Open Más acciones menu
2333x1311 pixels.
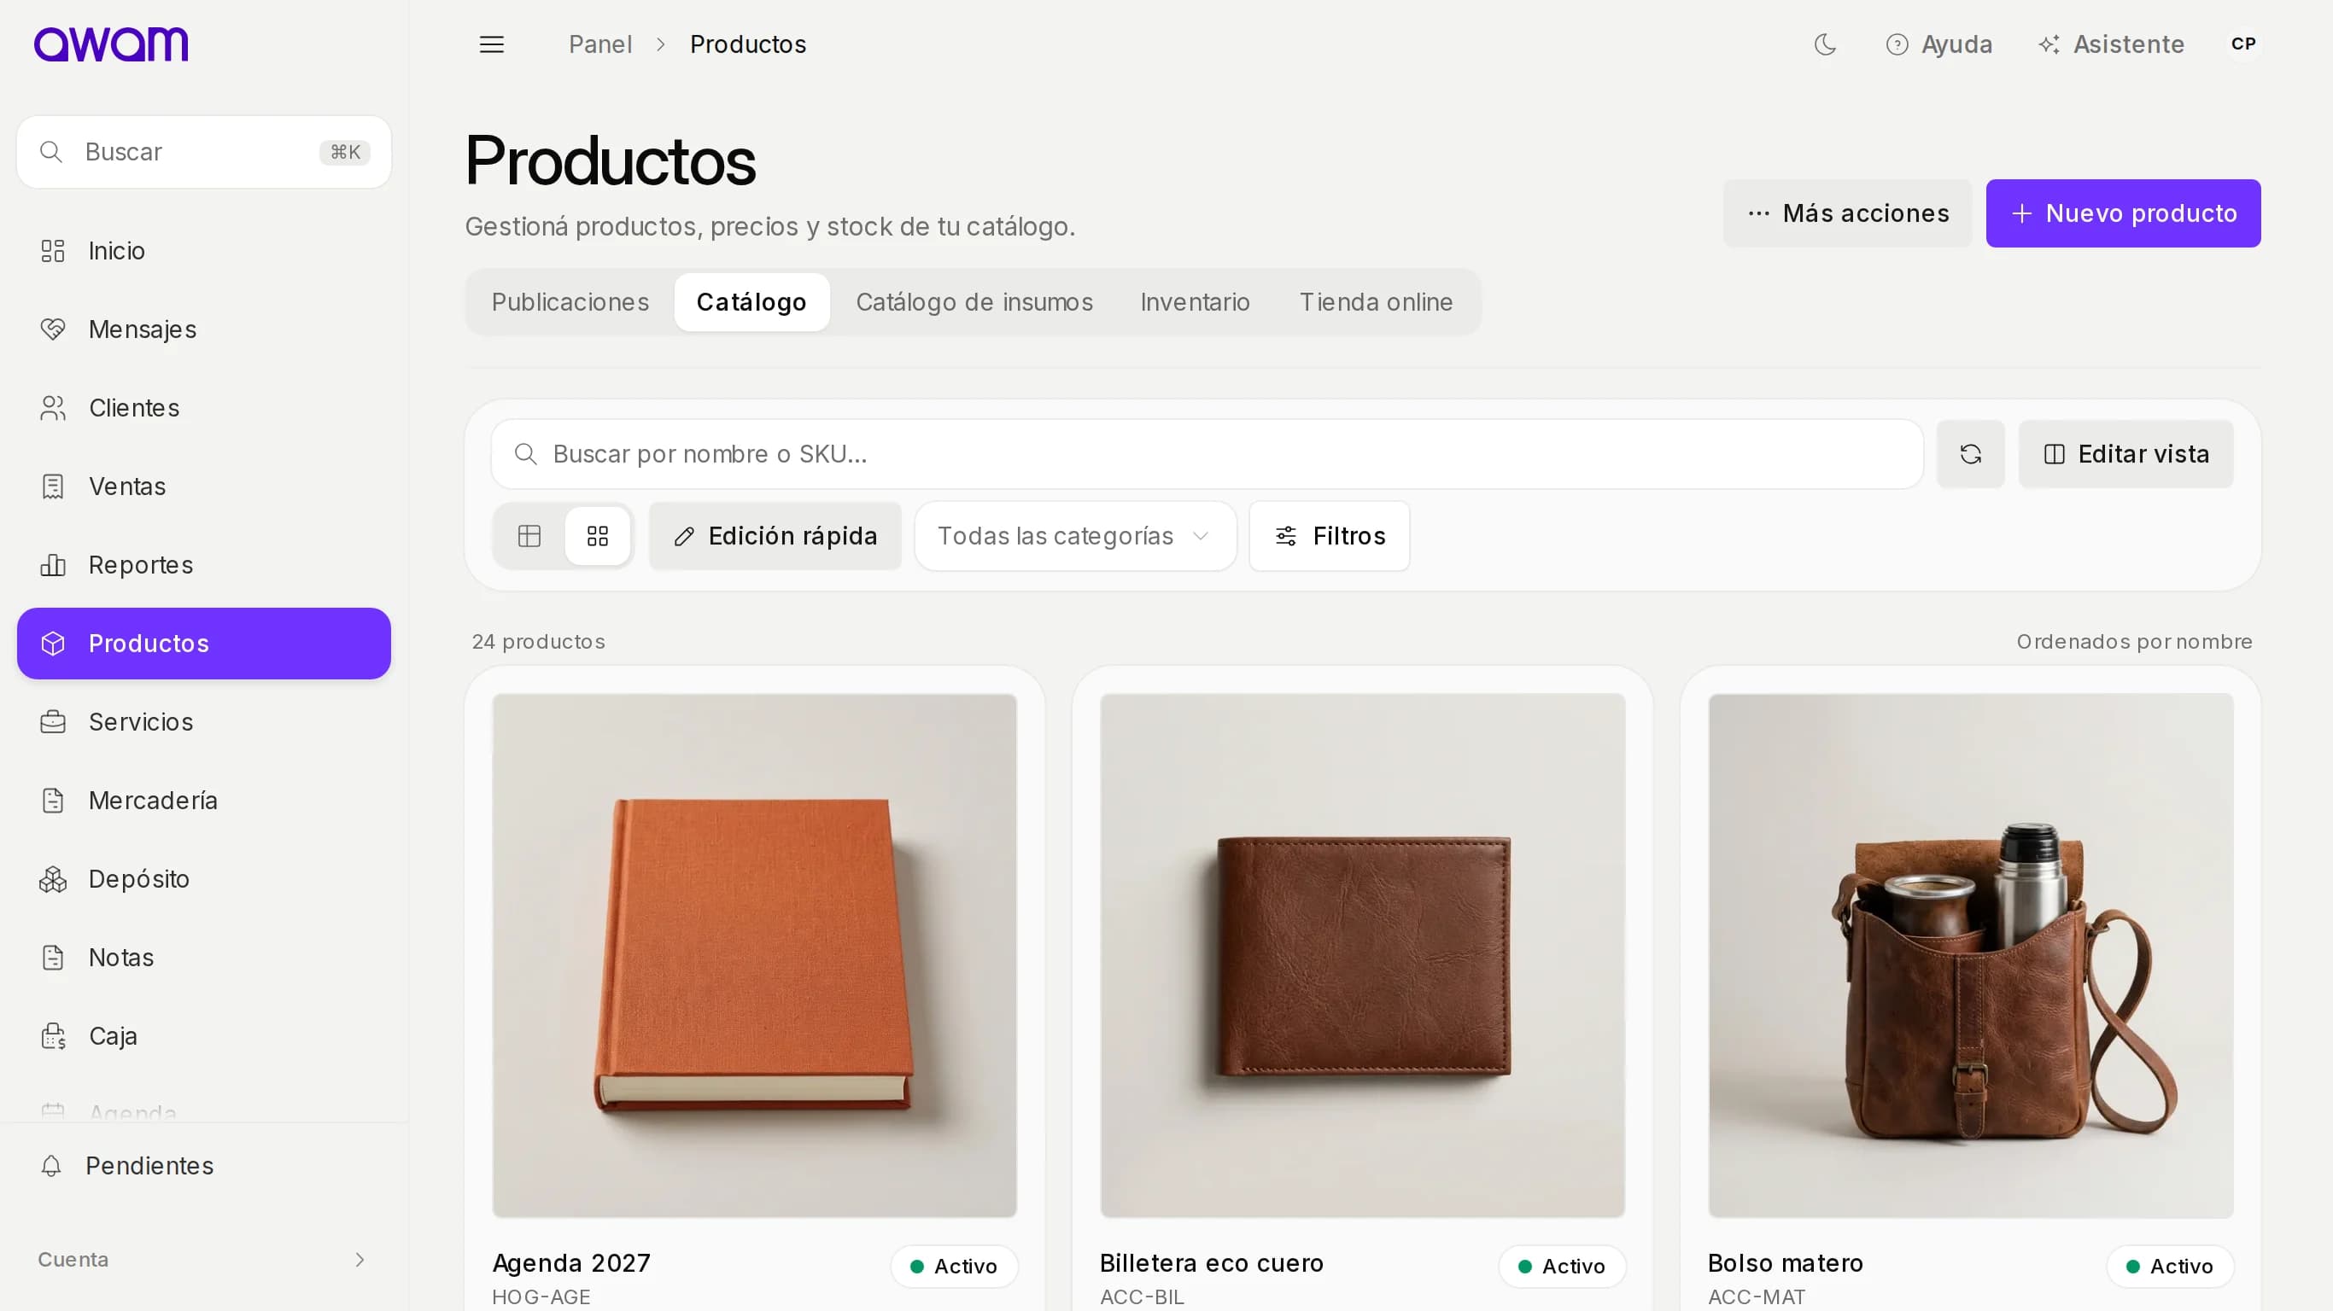tap(1846, 213)
